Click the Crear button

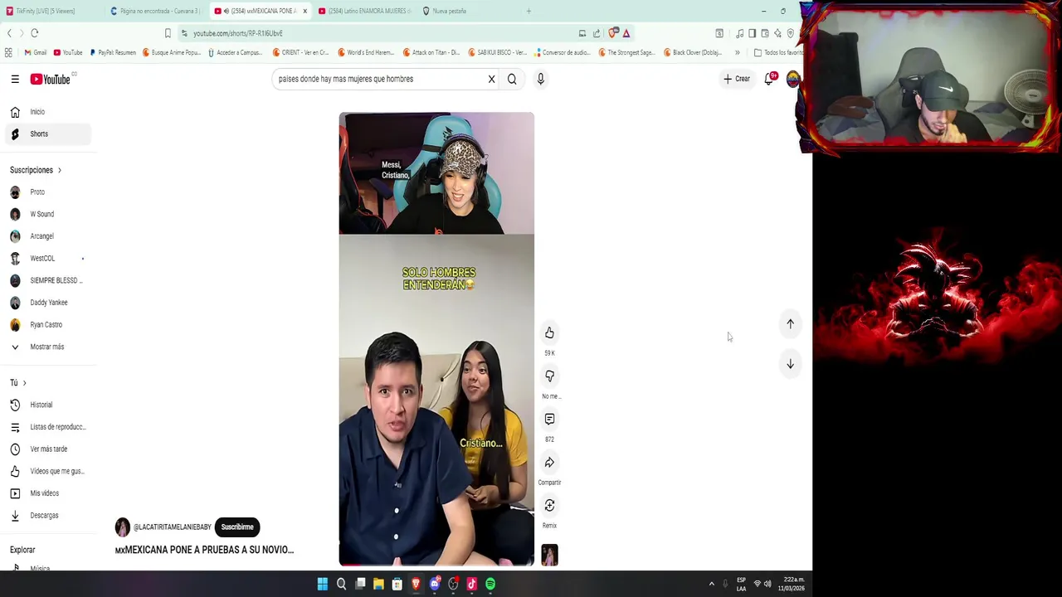[x=737, y=79]
